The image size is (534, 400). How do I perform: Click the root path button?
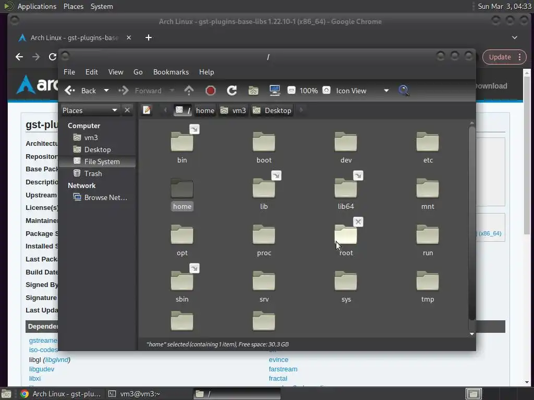(183, 110)
